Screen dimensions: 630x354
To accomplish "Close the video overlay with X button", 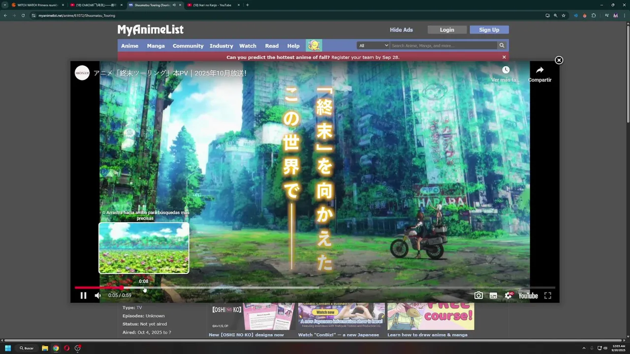I will (559, 60).
